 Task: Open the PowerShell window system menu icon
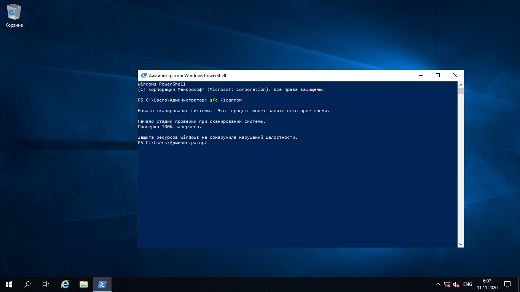[x=144, y=75]
